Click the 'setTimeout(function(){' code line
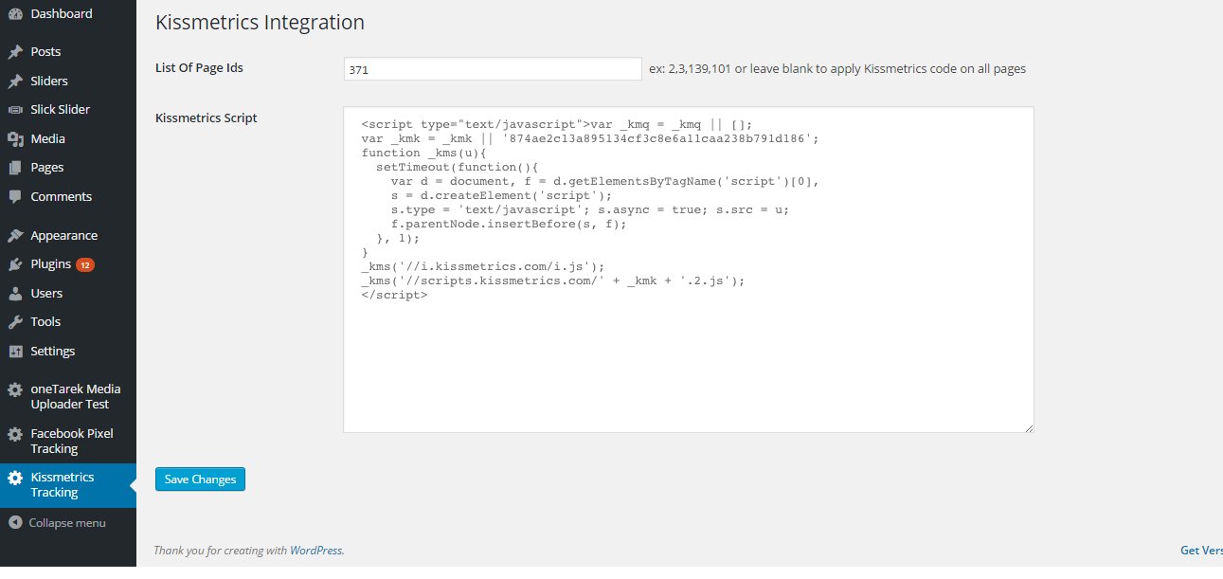Image resolution: width=1223 pixels, height=579 pixels. pos(458,167)
